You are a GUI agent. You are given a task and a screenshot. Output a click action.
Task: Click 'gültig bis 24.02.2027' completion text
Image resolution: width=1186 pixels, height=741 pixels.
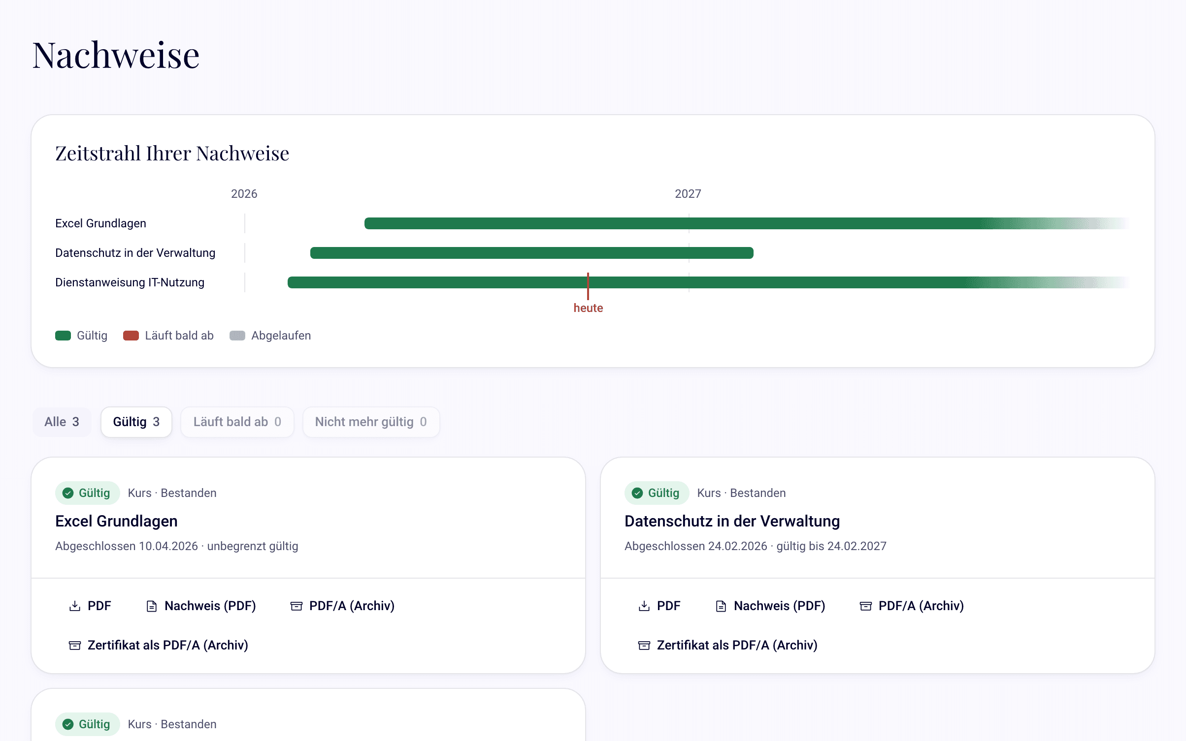click(831, 546)
